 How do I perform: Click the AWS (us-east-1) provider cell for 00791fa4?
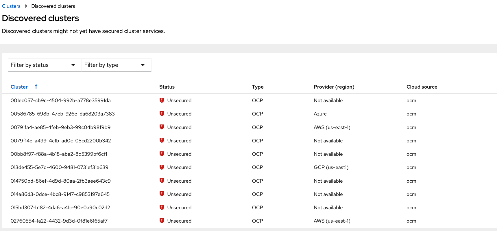click(x=332, y=127)
